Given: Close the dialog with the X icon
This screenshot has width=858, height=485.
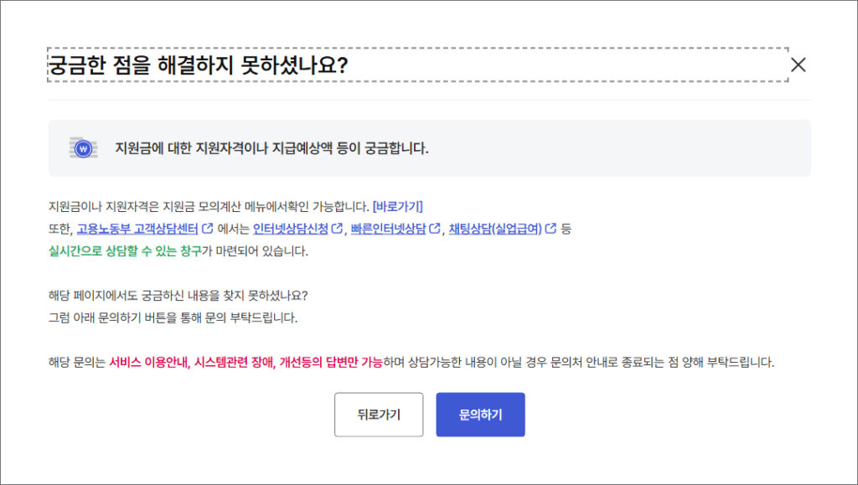Looking at the screenshot, I should pyautogui.click(x=798, y=65).
